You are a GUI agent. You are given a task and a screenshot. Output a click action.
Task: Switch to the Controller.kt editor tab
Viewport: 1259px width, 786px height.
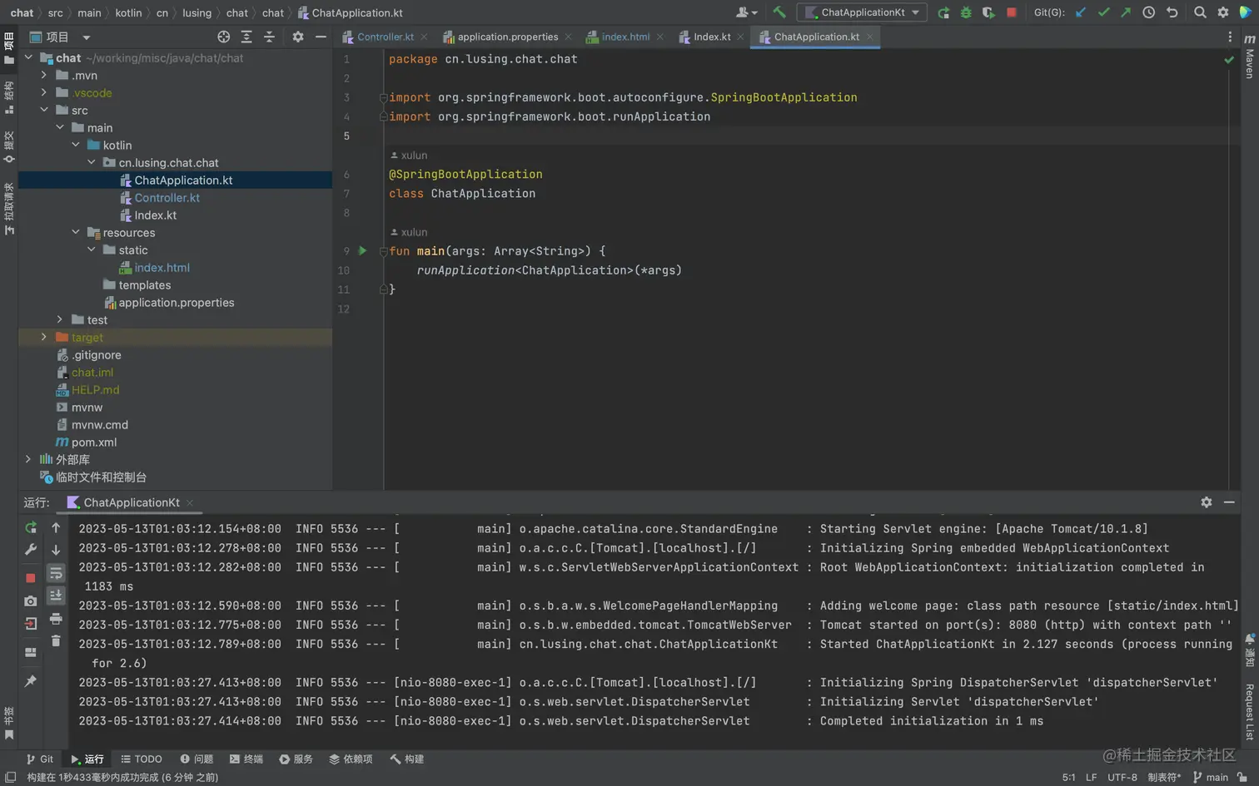click(x=385, y=37)
